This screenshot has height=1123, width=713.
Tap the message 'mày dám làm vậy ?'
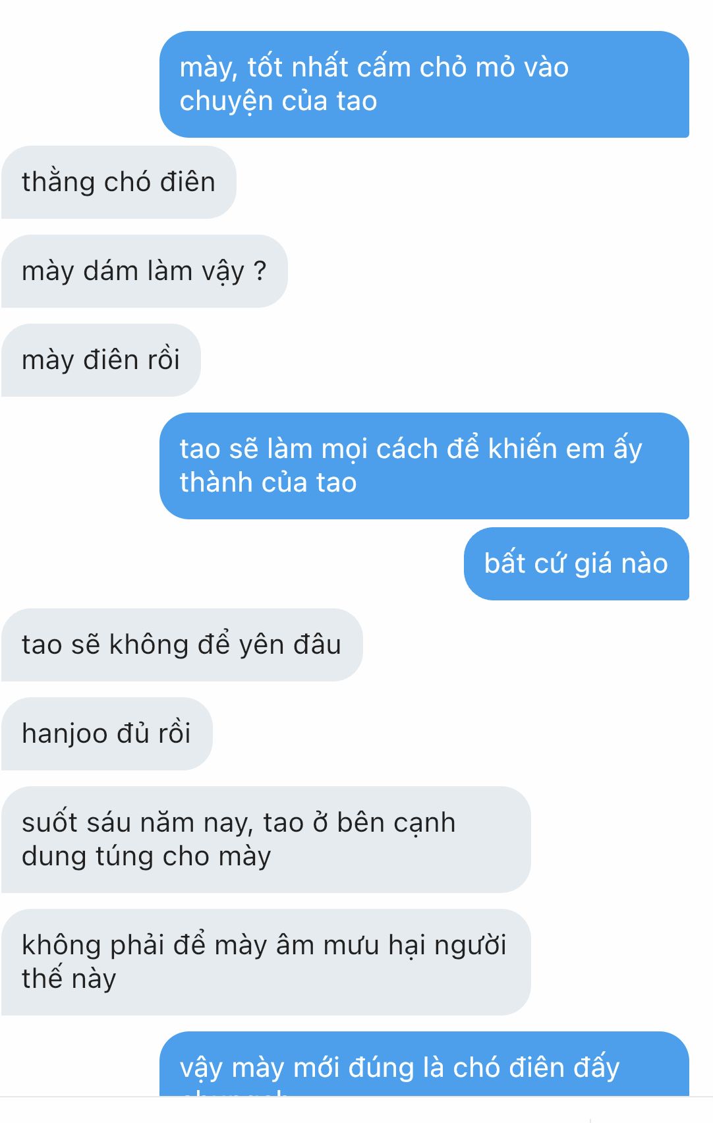(144, 271)
